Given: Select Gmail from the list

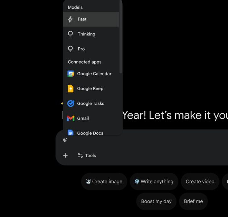Looking at the screenshot, I should pyautogui.click(x=91, y=118).
